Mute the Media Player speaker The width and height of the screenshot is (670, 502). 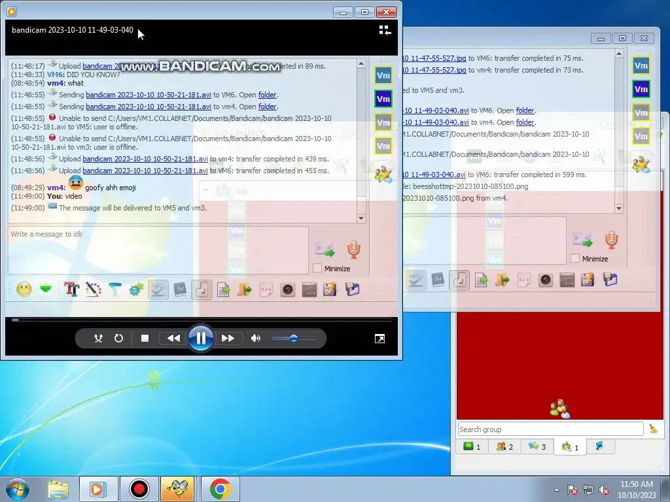[x=256, y=339]
